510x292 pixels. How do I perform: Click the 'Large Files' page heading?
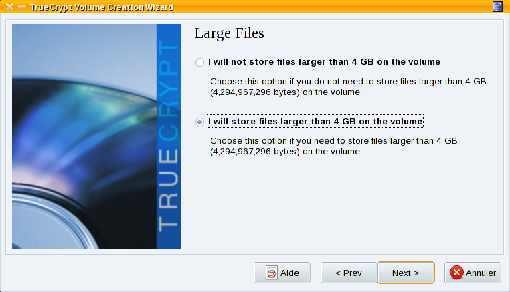pyautogui.click(x=230, y=33)
